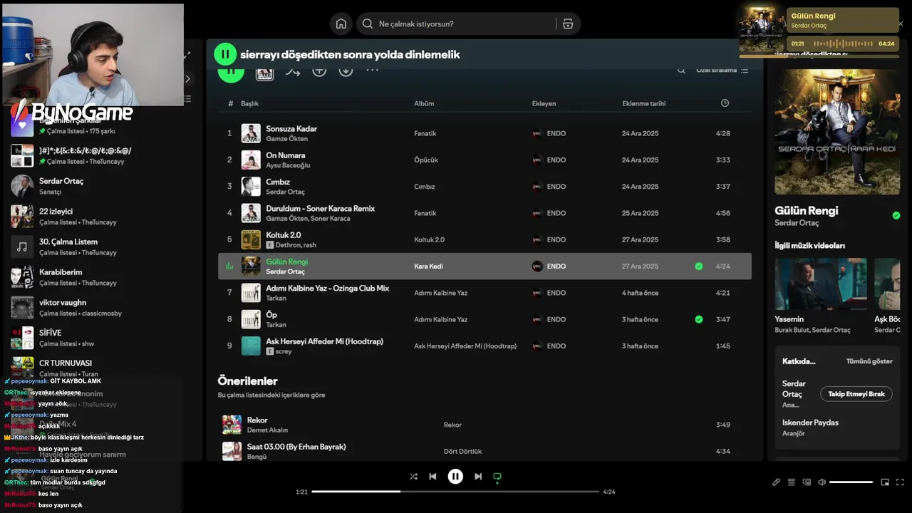
Task: Pause playback in bottom player bar
Action: tap(455, 477)
